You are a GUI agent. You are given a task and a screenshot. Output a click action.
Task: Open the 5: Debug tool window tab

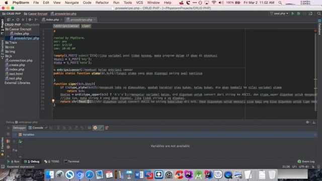point(32,162)
